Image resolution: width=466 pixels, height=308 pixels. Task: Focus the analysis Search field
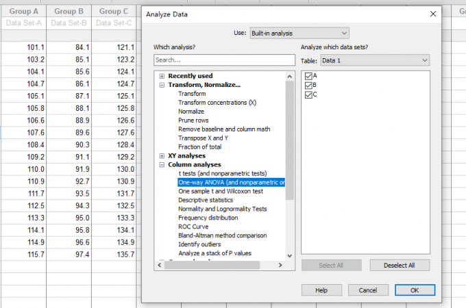coord(224,60)
